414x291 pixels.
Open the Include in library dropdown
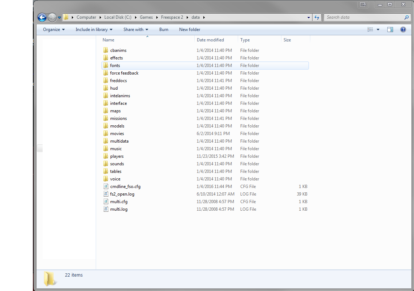(94, 30)
